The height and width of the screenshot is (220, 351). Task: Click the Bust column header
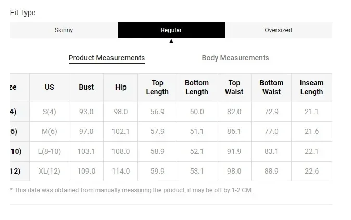[86, 87]
